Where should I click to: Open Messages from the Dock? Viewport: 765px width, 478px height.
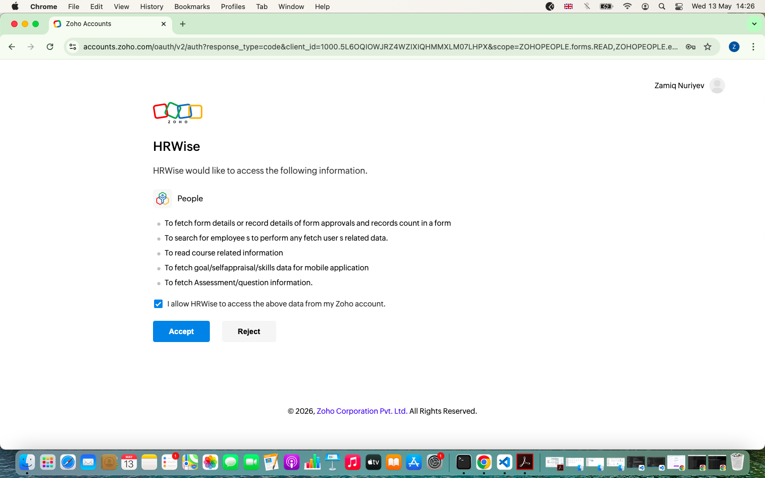pyautogui.click(x=231, y=462)
